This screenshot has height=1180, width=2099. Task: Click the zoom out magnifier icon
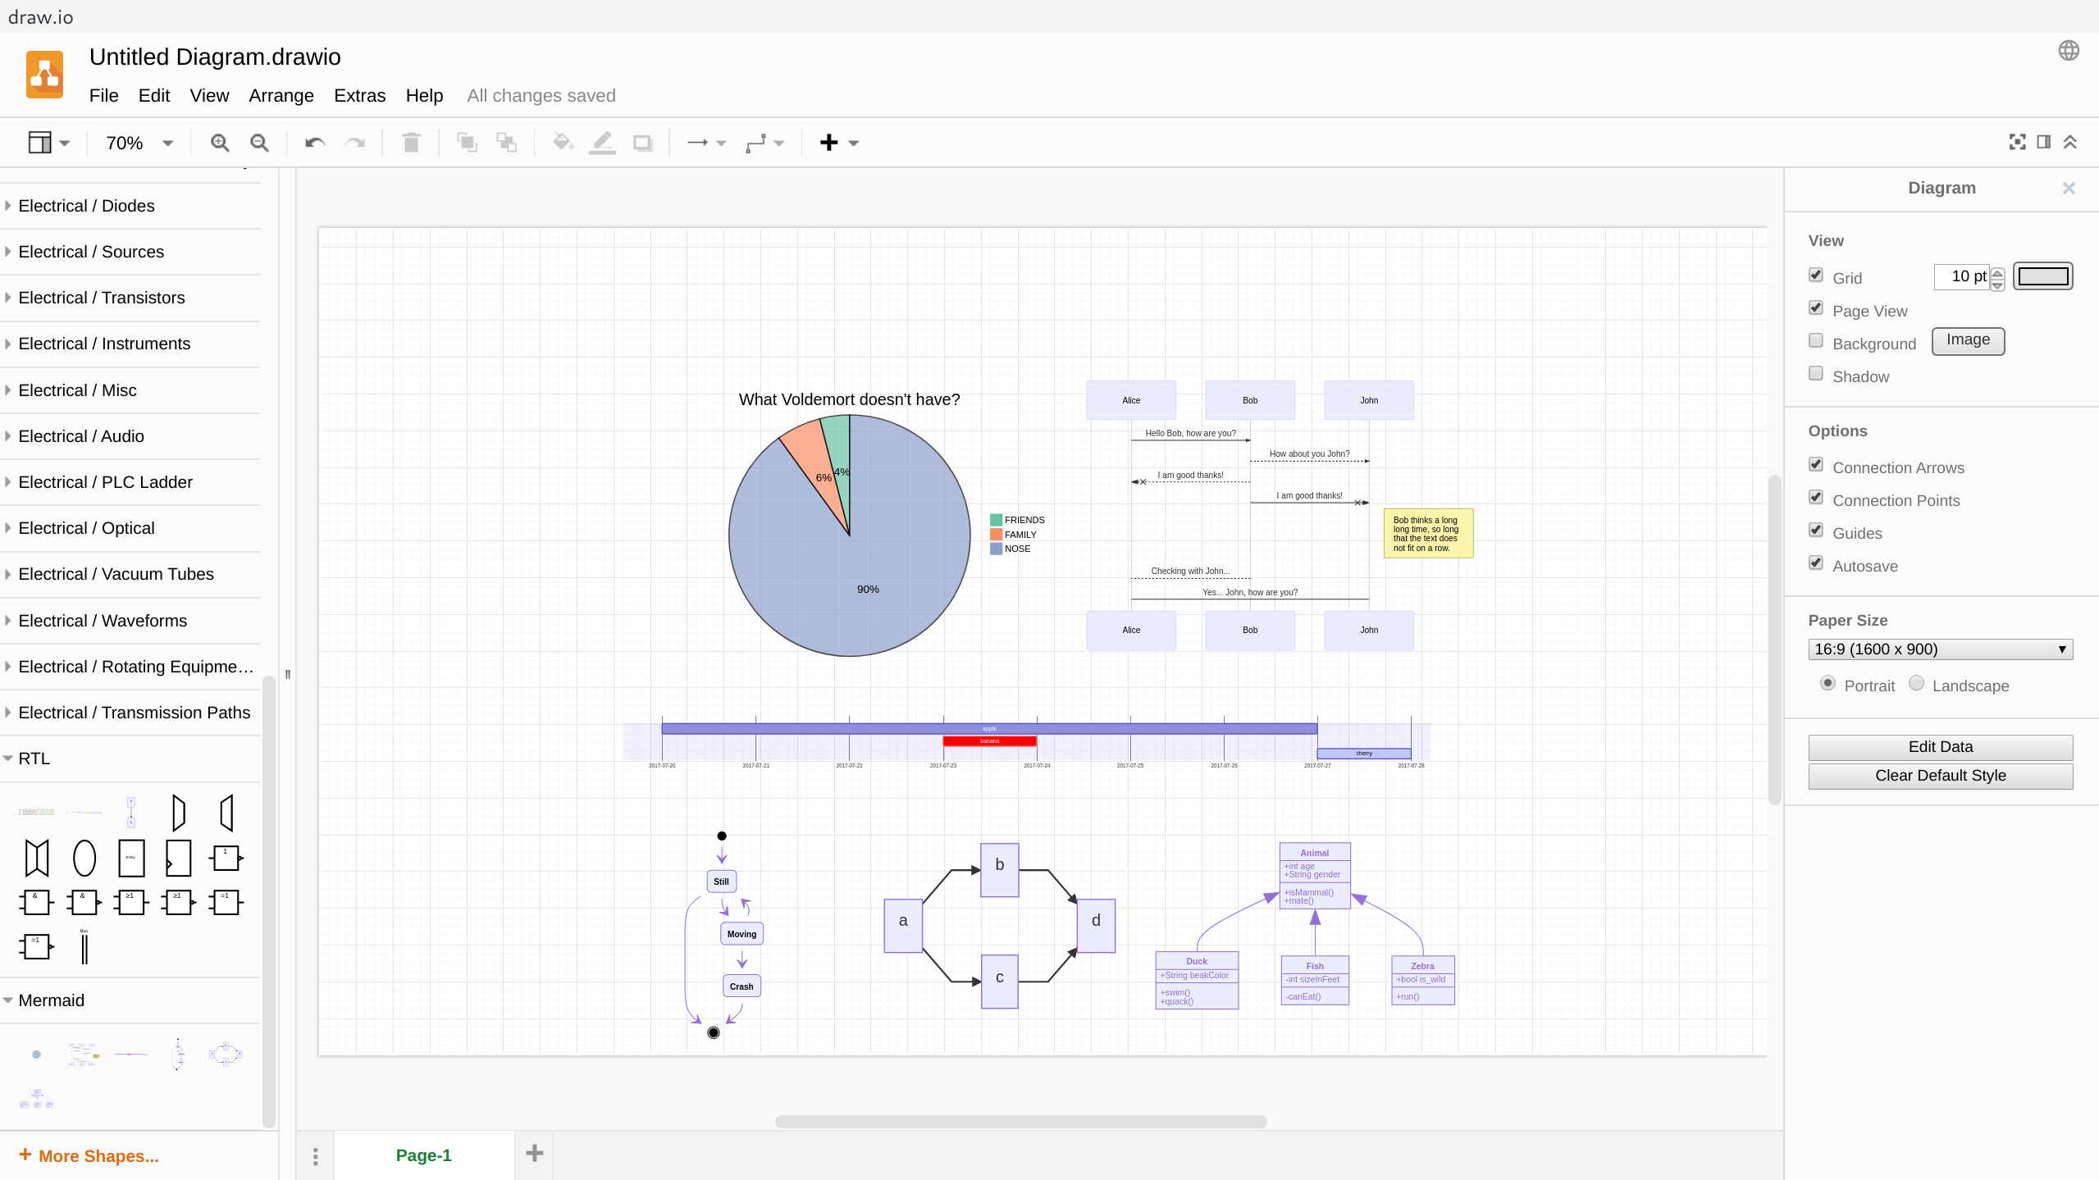tap(259, 143)
